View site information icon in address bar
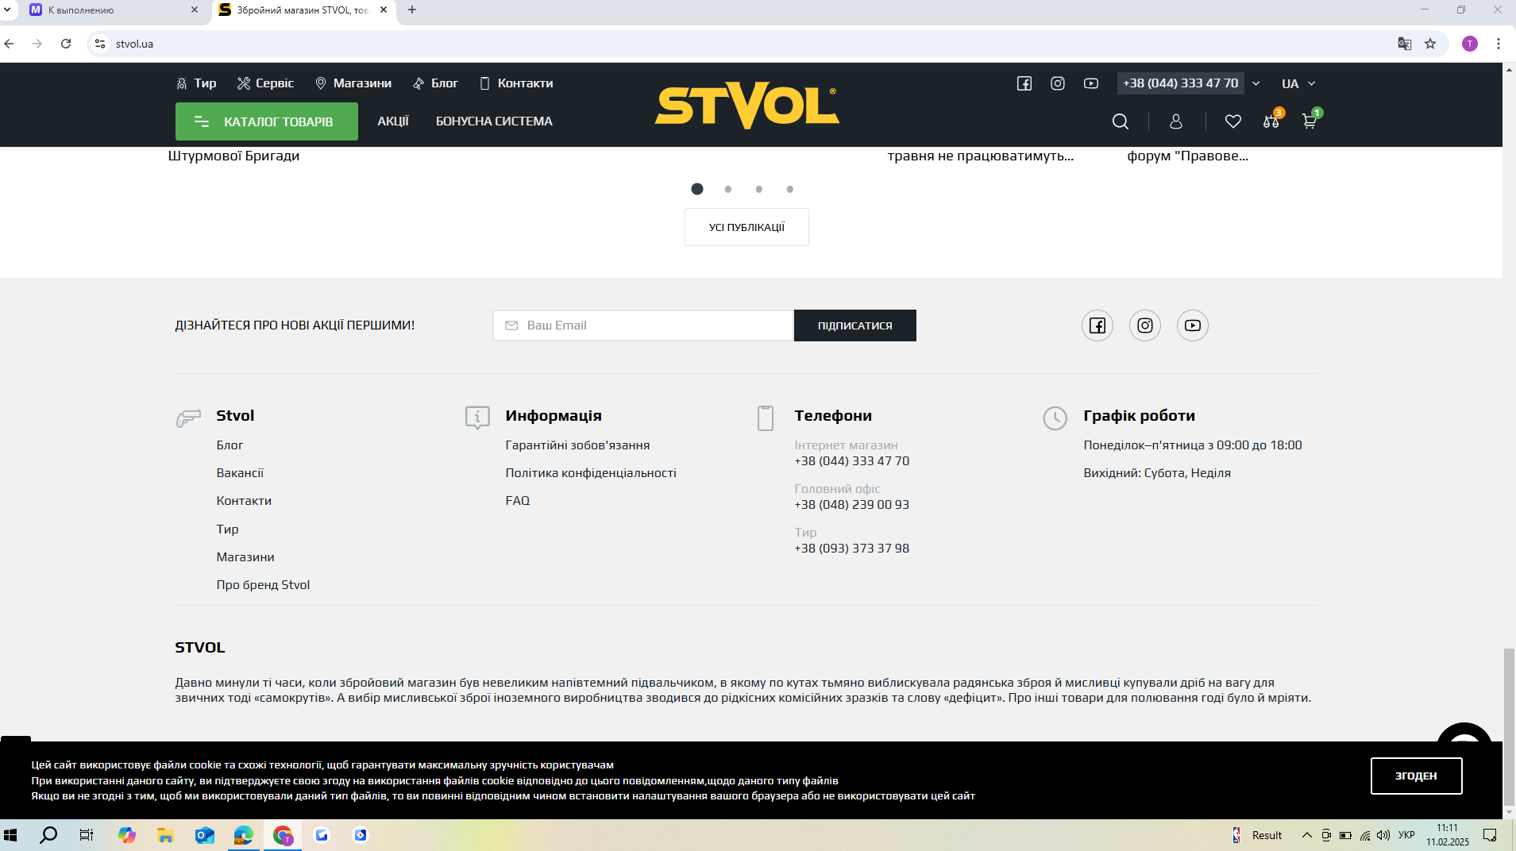 tap(100, 44)
